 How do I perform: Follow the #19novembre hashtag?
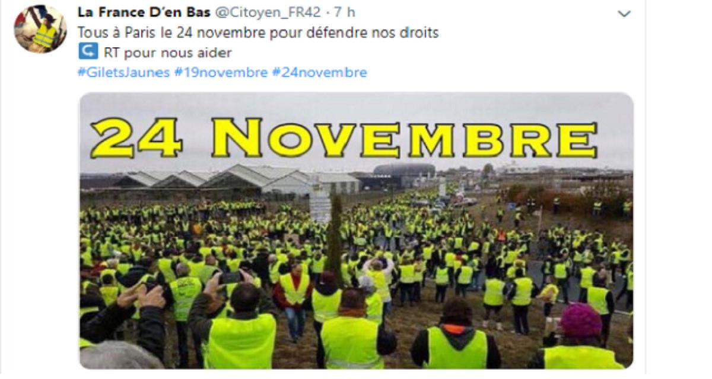click(x=221, y=73)
